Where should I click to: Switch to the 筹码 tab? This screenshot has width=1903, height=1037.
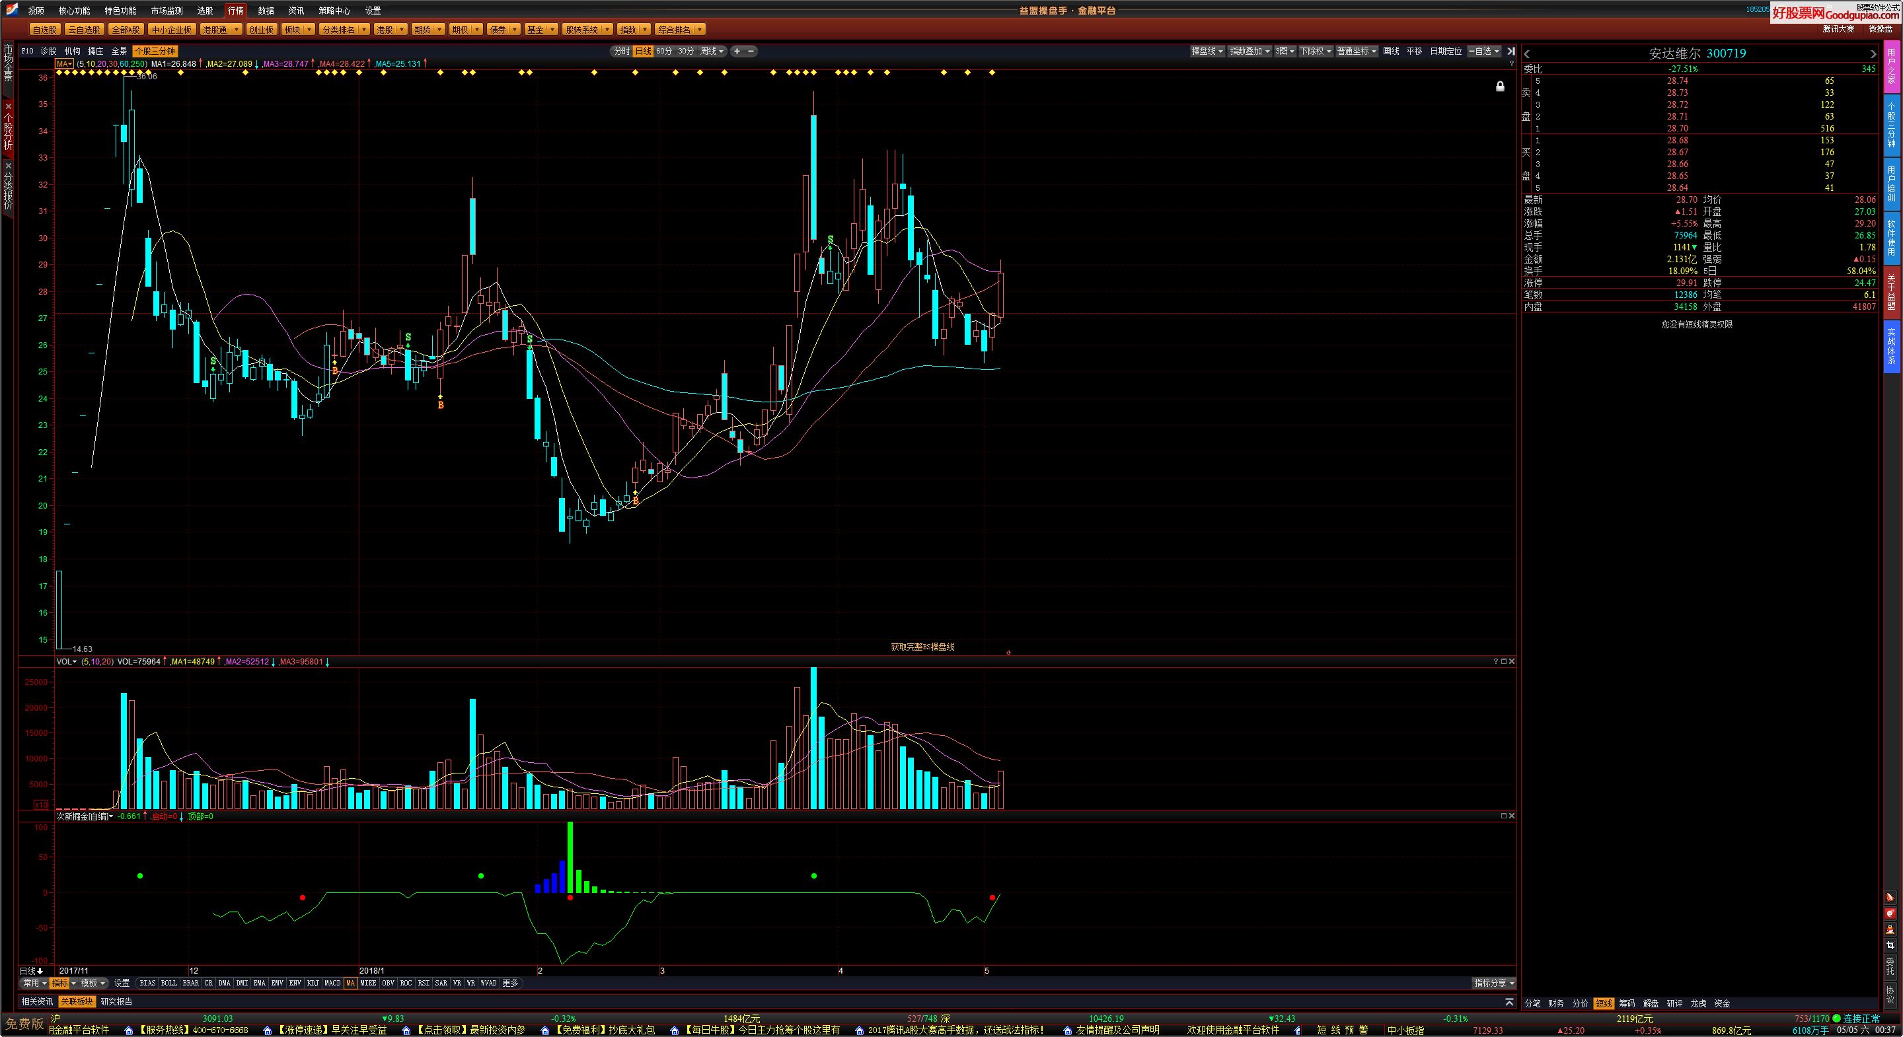click(x=1627, y=1004)
